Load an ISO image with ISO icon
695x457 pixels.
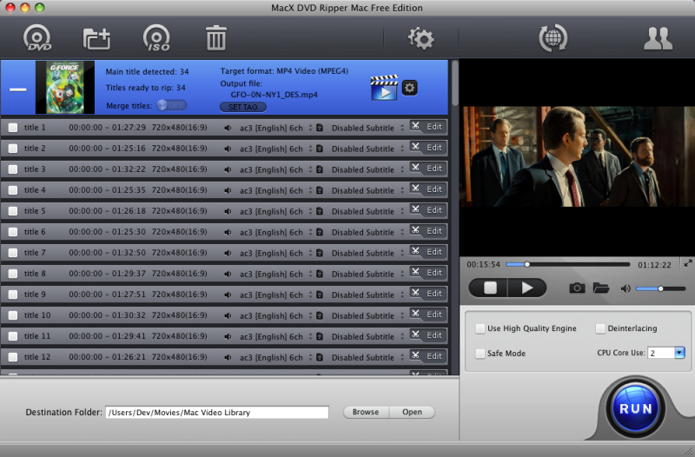click(156, 38)
